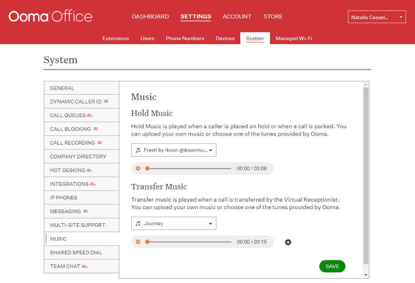
Task: Open the STORE page
Action: point(273,16)
